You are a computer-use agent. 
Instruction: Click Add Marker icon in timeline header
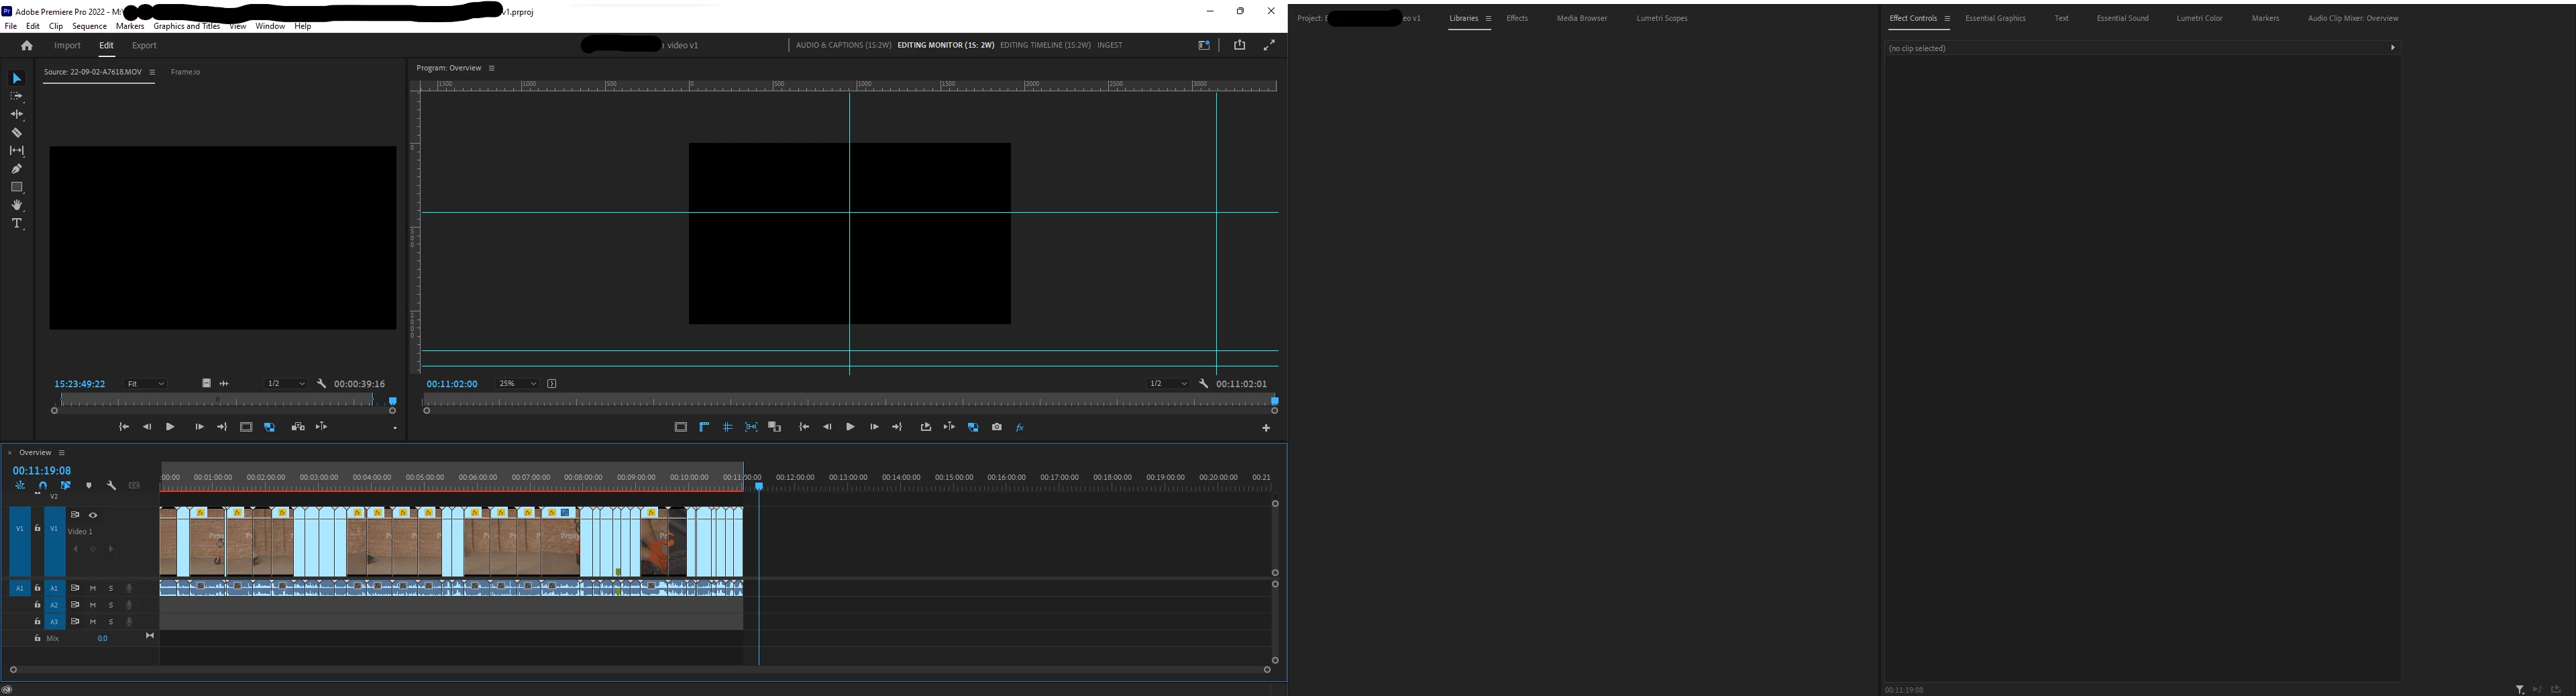(89, 486)
